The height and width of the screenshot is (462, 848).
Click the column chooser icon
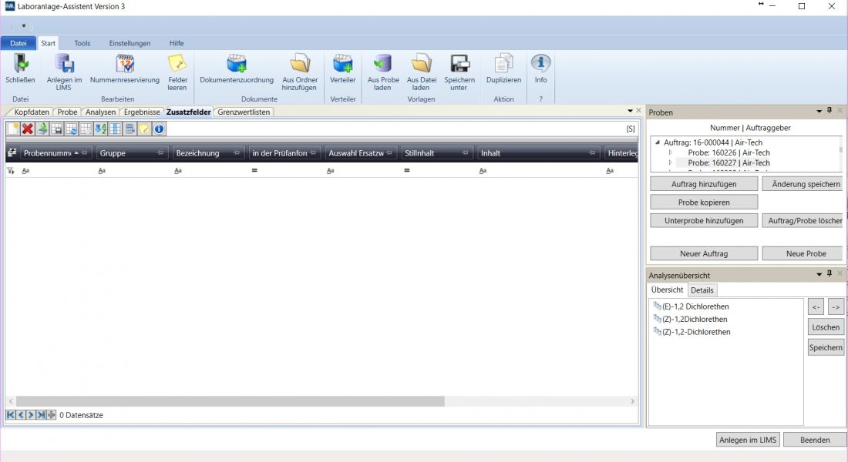[115, 129]
